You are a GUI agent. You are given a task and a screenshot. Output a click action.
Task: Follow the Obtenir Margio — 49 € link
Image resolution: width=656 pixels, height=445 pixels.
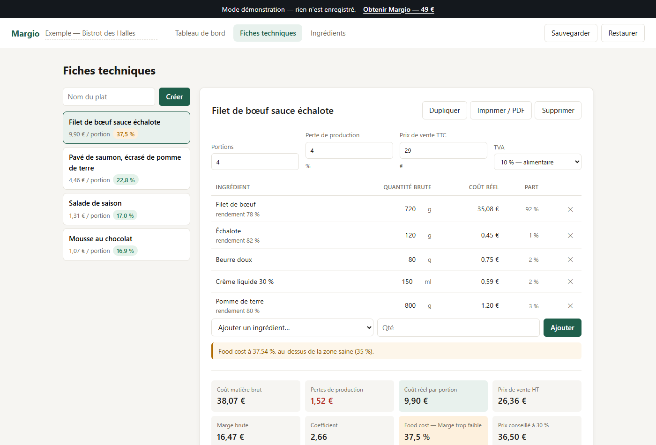[399, 9]
